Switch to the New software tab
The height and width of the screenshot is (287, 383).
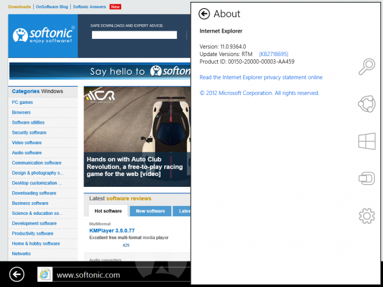coord(151,211)
